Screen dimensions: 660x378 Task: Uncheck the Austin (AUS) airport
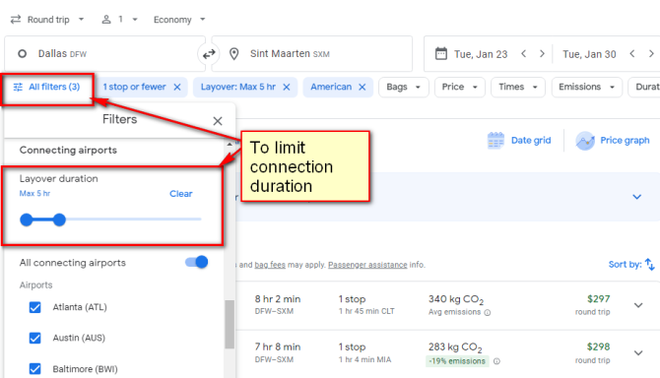(34, 338)
